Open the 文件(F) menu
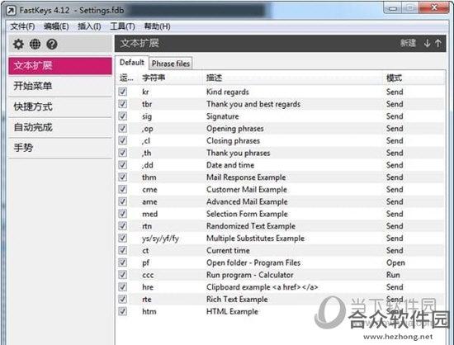This screenshot has width=454, height=345. coord(22,26)
